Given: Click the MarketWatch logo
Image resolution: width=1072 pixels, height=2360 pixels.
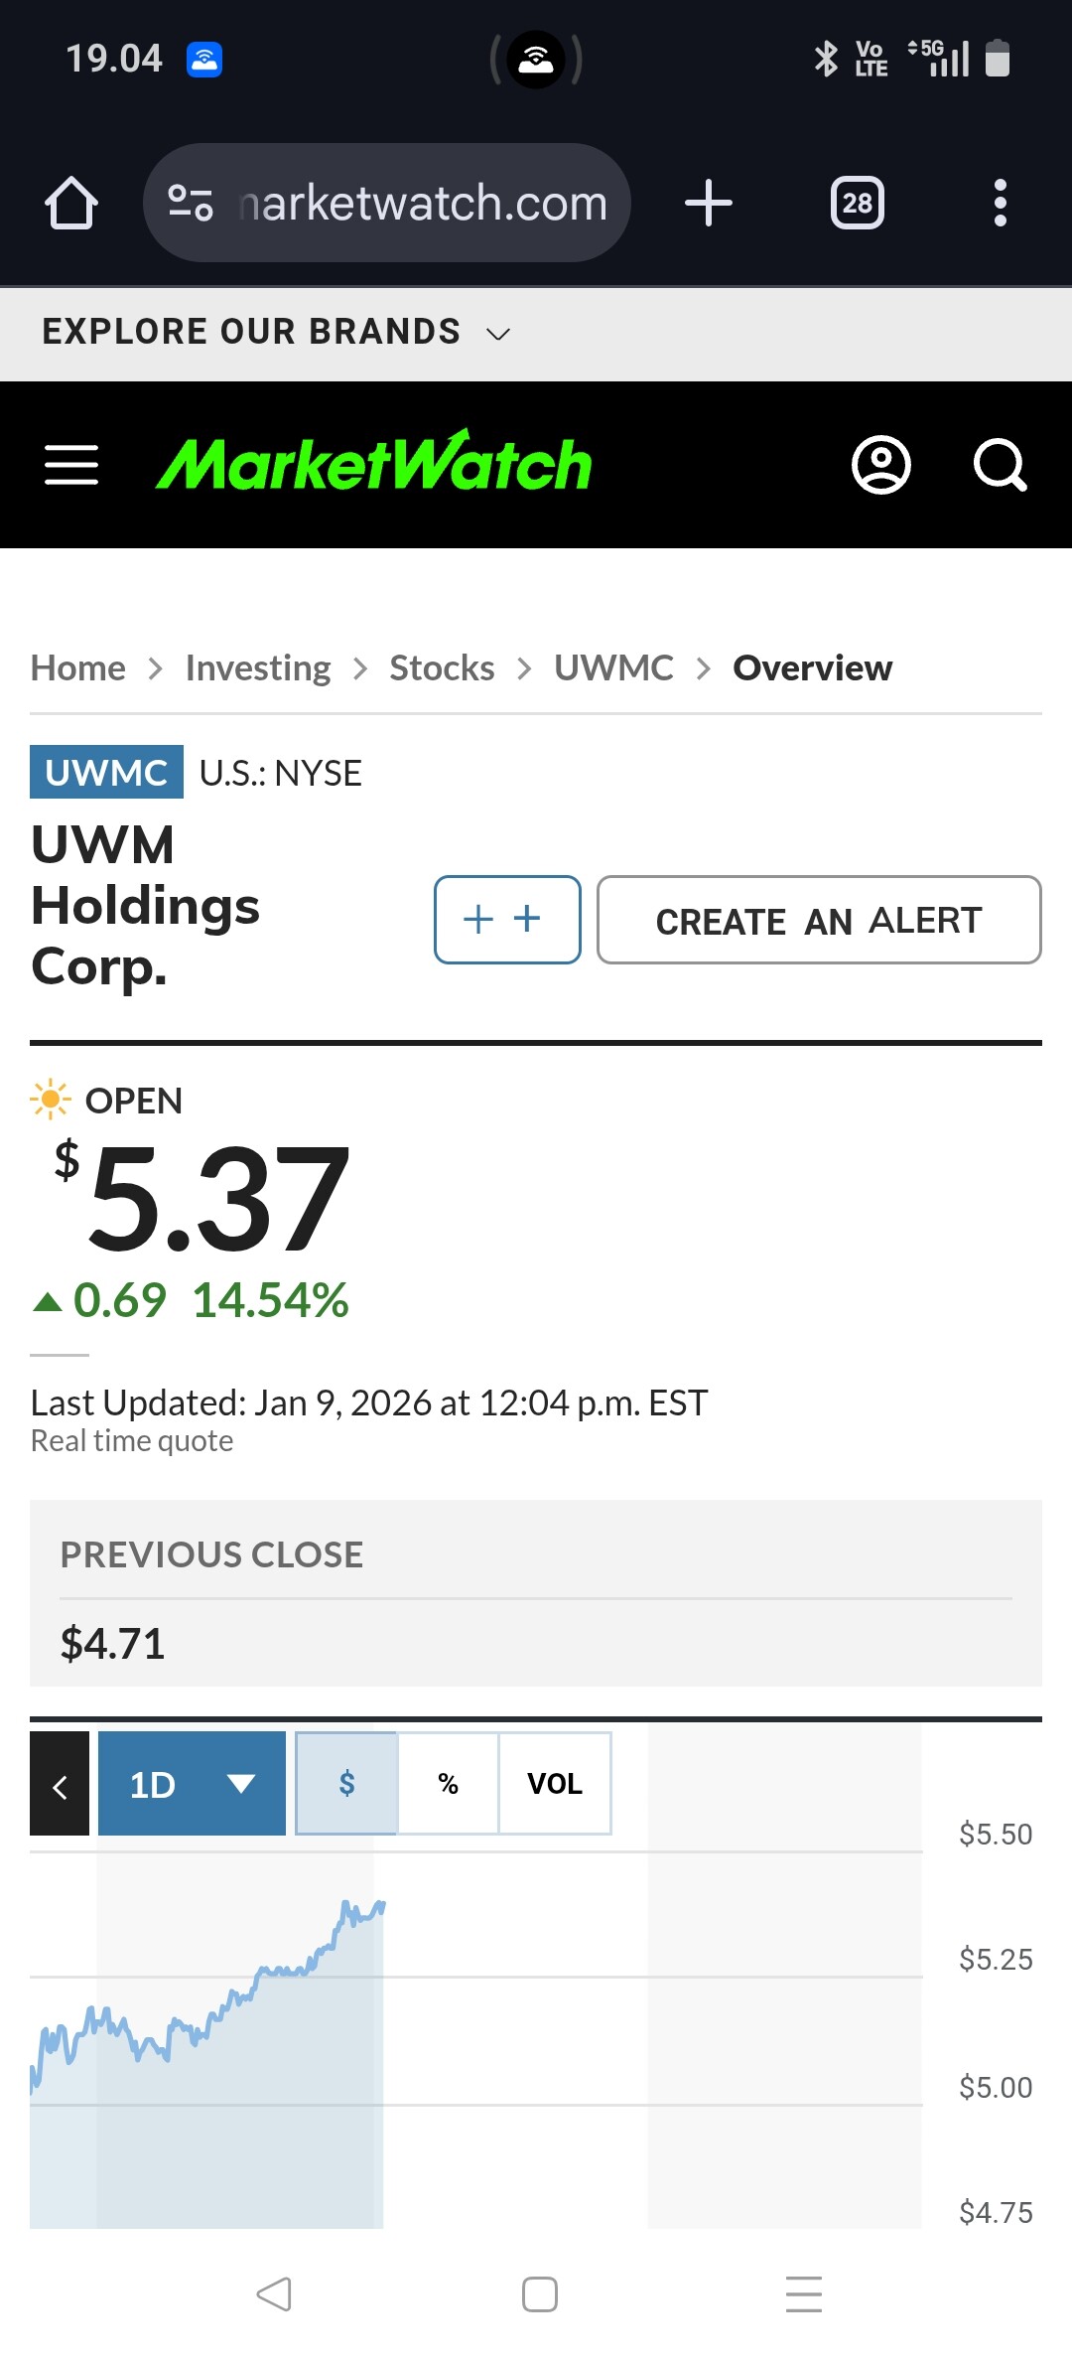Looking at the screenshot, I should (x=374, y=463).
